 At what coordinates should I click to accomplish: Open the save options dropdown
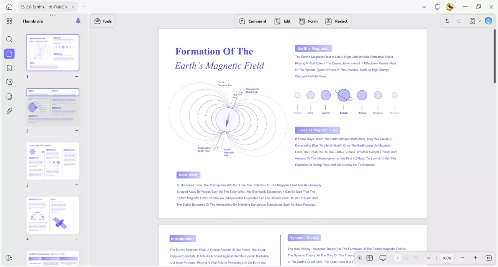(x=479, y=21)
